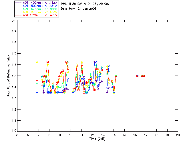The width and height of the screenshot is (183, 146).
Task: Click the 12 tick label on the time axis
Action: click(x=92, y=135)
